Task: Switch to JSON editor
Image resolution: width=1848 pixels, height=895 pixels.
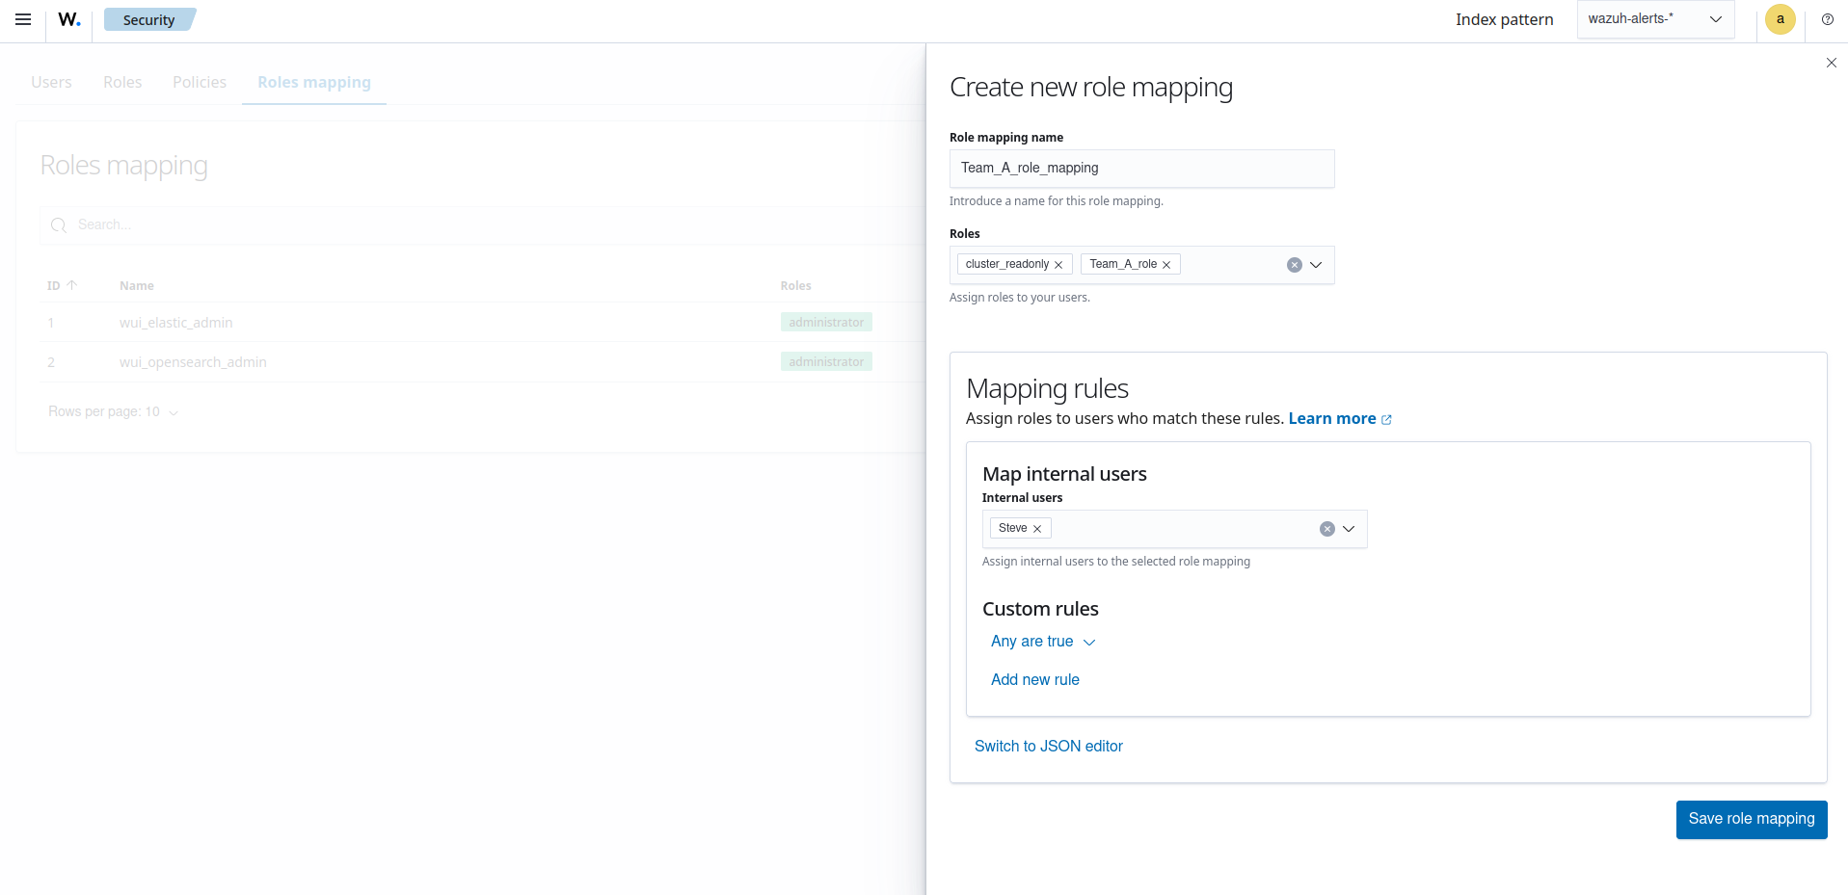Action: pos(1049,746)
